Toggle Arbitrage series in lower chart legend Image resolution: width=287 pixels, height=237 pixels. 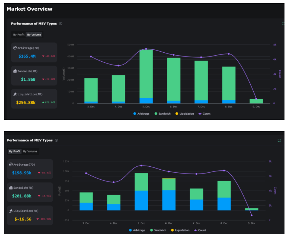tap(137, 230)
